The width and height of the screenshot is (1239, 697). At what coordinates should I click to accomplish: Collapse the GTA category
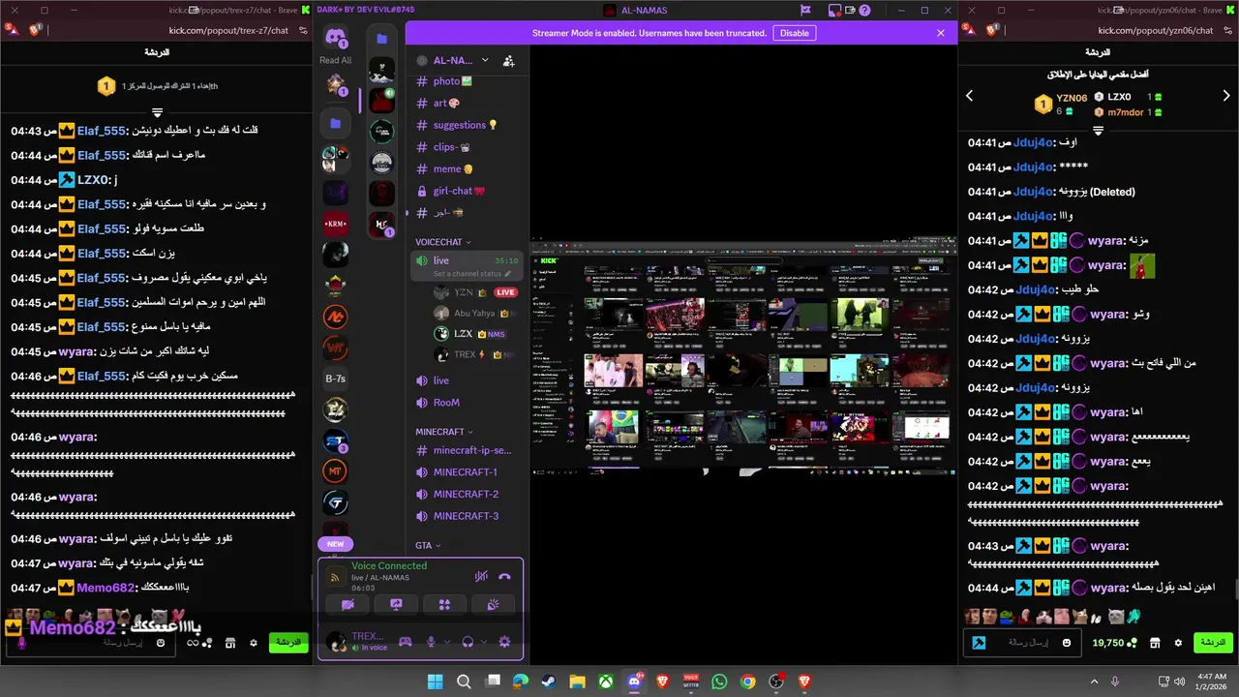(x=427, y=545)
